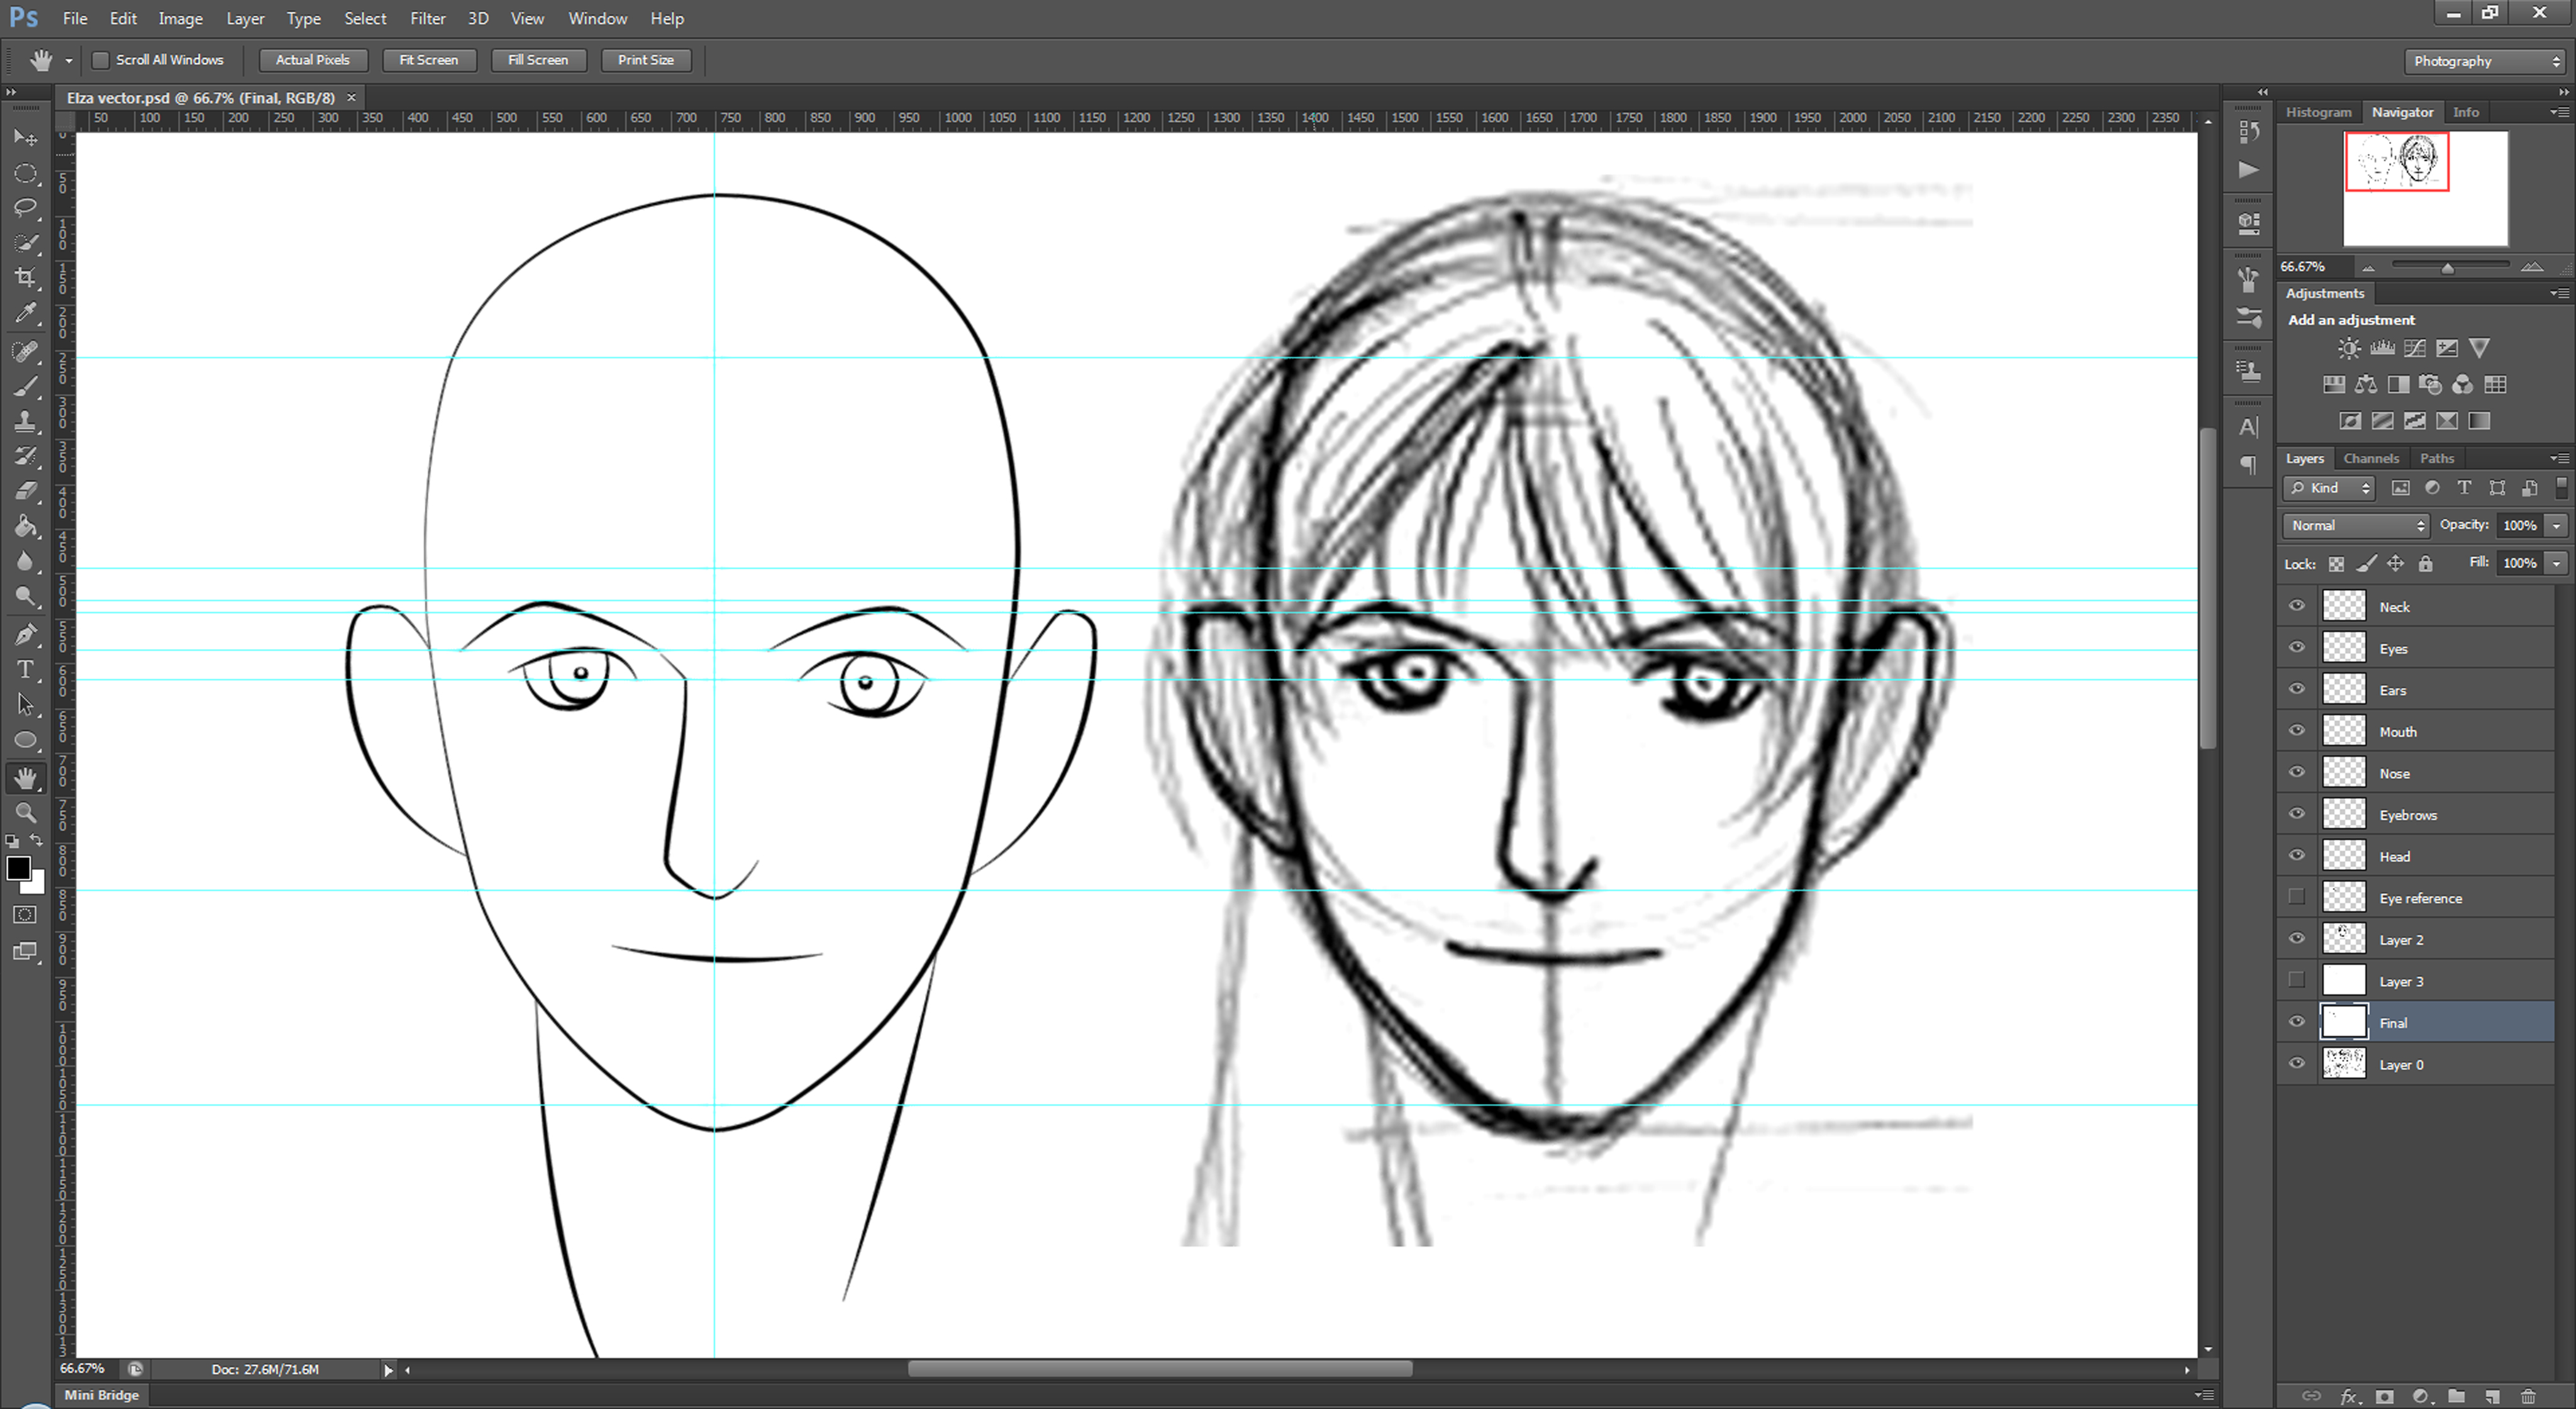Select the Crop tool
2576x1409 pixels.
pos(25,278)
